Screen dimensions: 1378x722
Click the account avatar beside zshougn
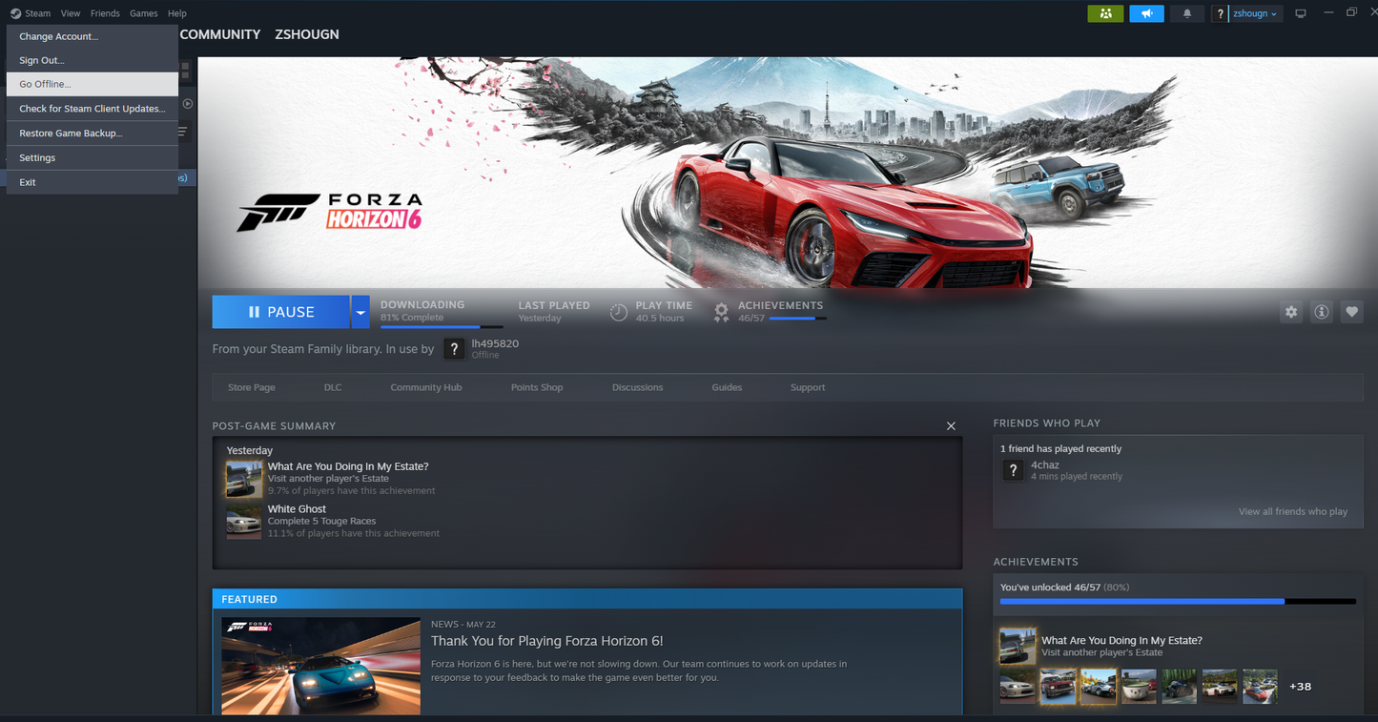click(1220, 13)
